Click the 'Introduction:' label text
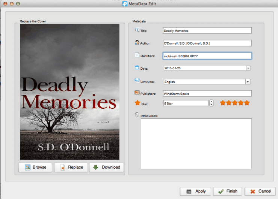 [x=149, y=116]
